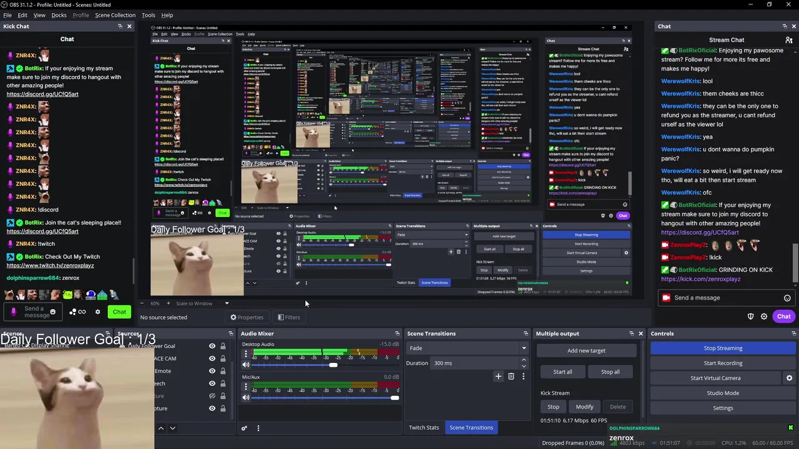
Task: Open advanced audio properties gear in Audio Mixer
Action: tap(244, 428)
